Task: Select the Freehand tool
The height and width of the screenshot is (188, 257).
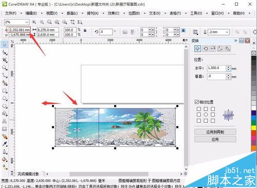Action: (x=5, y=76)
